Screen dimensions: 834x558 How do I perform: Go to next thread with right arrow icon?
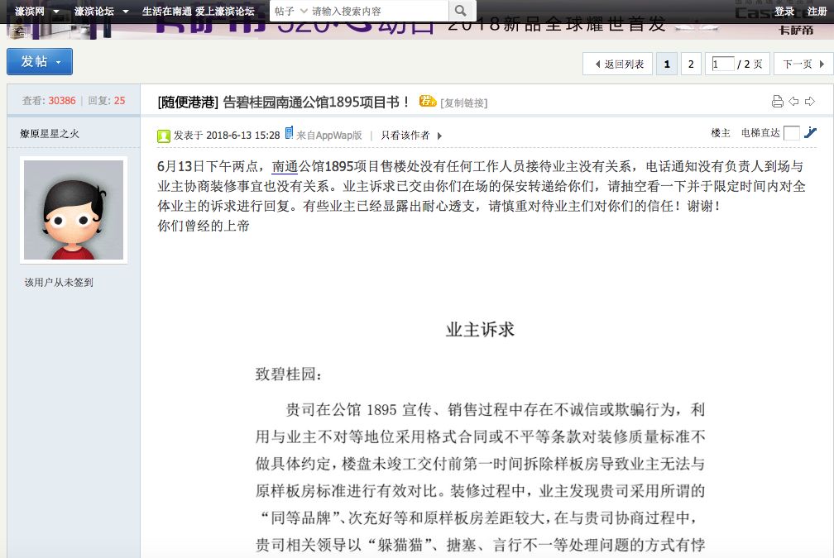[809, 101]
